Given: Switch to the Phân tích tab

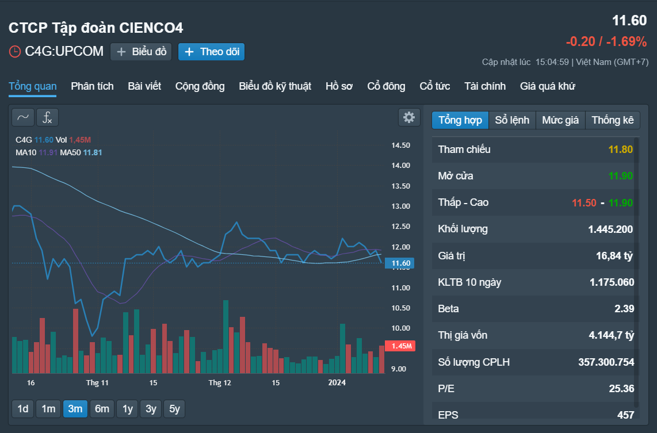Looking at the screenshot, I should coord(92,86).
